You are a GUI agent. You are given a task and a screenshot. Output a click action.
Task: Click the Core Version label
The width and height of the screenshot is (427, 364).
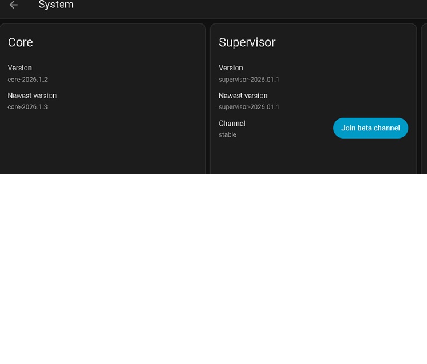20,68
